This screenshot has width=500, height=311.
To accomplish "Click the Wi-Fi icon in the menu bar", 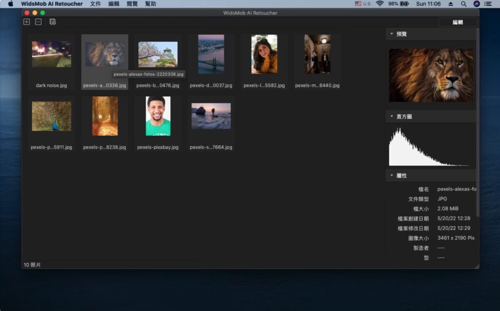I will [x=379, y=4].
